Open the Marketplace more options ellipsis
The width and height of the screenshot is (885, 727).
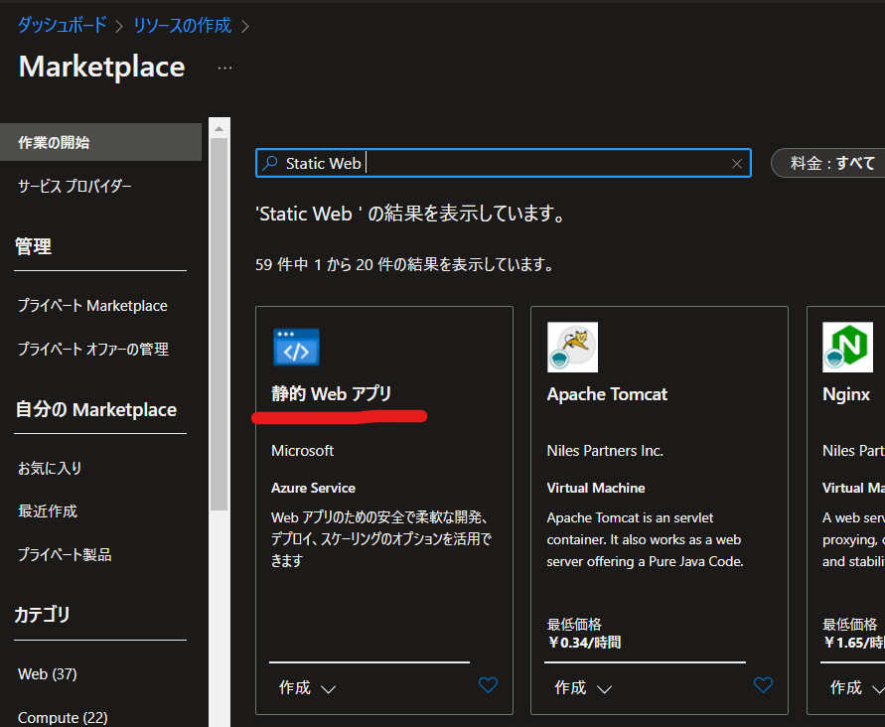point(224,69)
